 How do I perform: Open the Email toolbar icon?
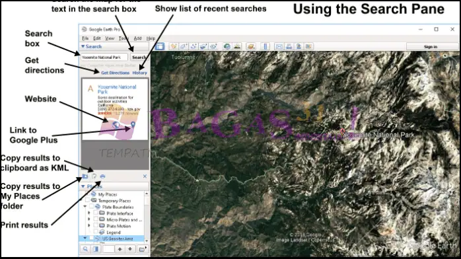[x=279, y=46]
